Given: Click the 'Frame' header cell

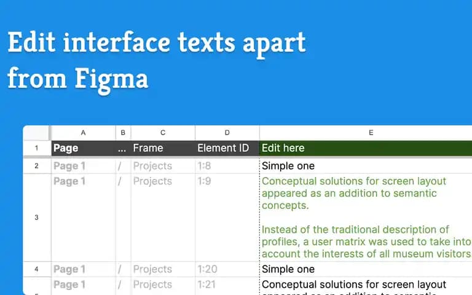Looking at the screenshot, I should (x=163, y=148).
